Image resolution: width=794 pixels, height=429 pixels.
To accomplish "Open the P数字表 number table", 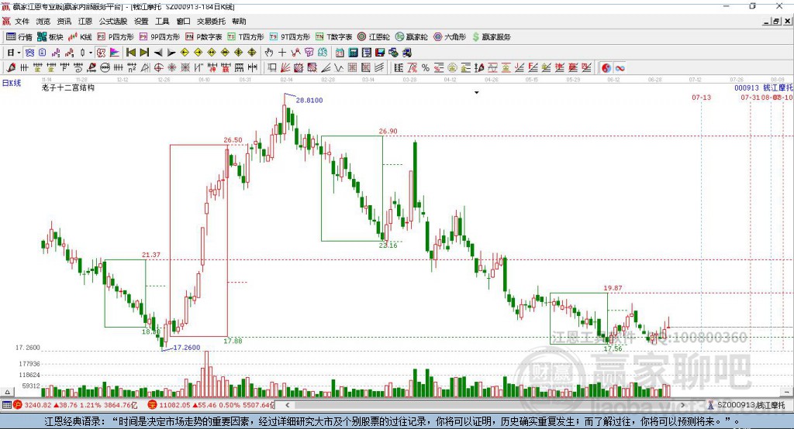I will point(204,37).
